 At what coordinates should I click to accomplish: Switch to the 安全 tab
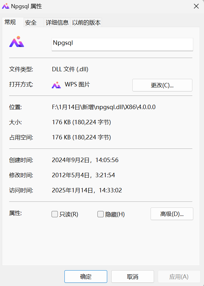coord(31,23)
